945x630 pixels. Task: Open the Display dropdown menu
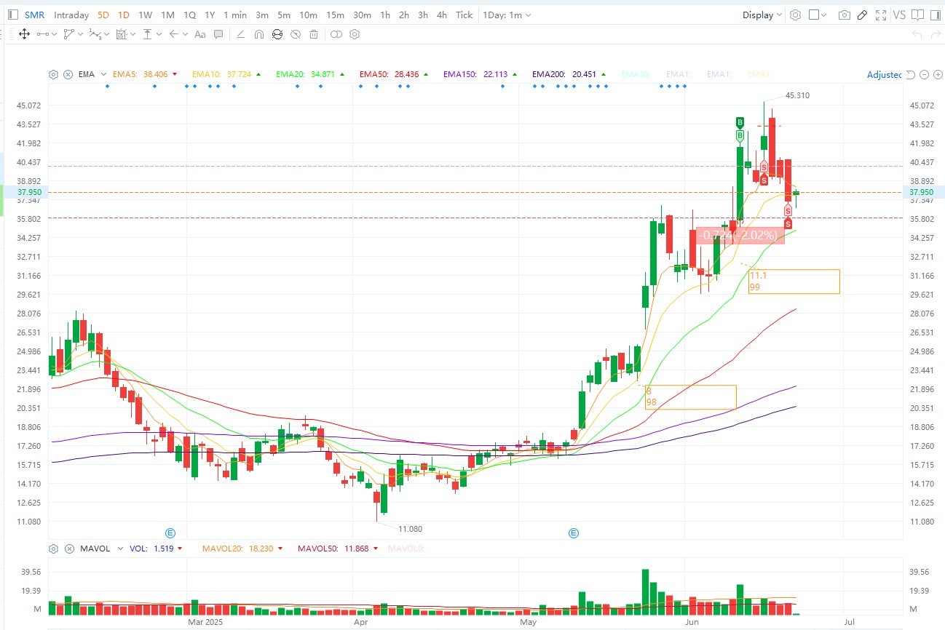762,15
